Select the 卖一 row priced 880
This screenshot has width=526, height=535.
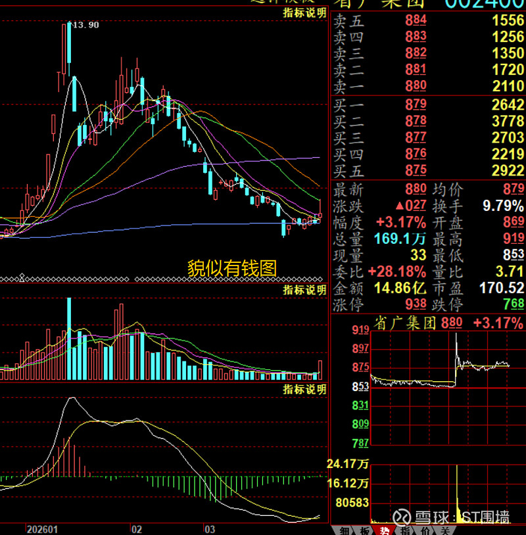pos(429,85)
